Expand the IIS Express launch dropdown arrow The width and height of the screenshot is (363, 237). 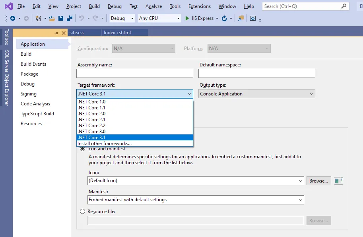click(217, 18)
